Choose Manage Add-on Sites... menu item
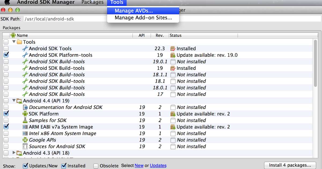Image resolution: width=322 pixels, height=169 pixels. click(143, 18)
